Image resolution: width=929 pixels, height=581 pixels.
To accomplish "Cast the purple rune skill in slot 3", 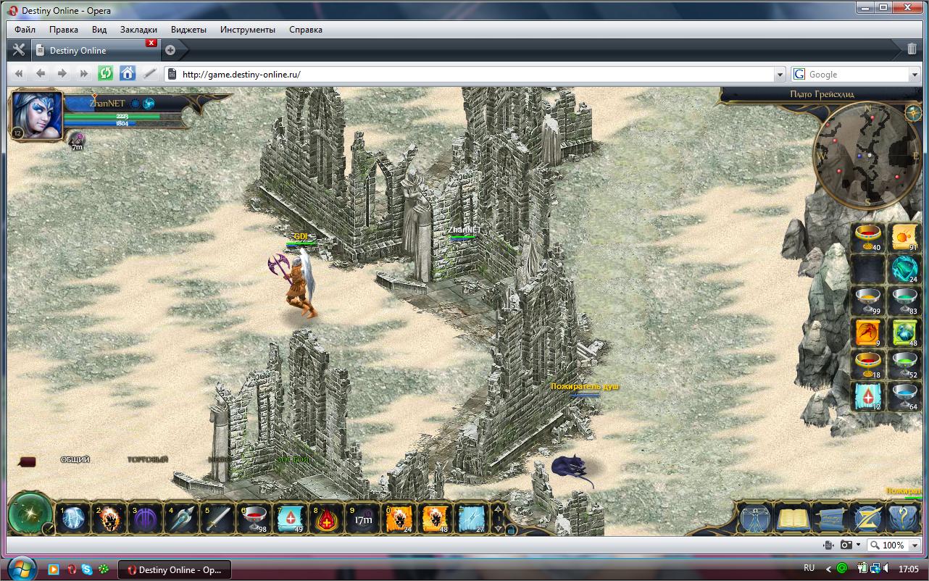I will 145,519.
